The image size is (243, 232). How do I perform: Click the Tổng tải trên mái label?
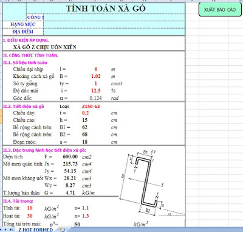click(22, 224)
